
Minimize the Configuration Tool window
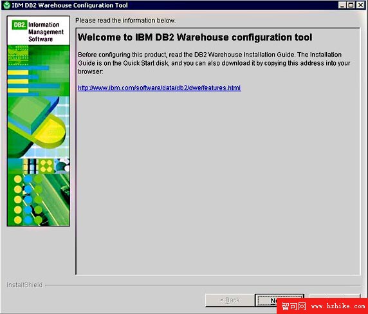point(342,5)
